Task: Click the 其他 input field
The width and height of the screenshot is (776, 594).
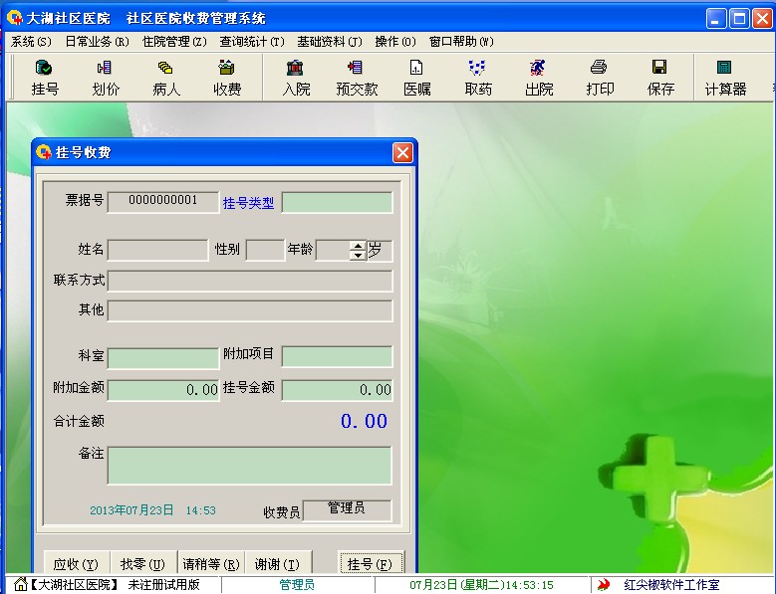Action: click(250, 311)
